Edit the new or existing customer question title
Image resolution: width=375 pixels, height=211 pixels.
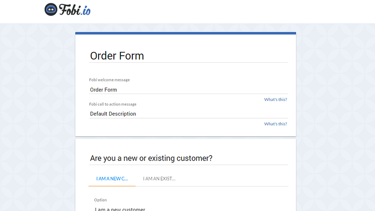188,158
